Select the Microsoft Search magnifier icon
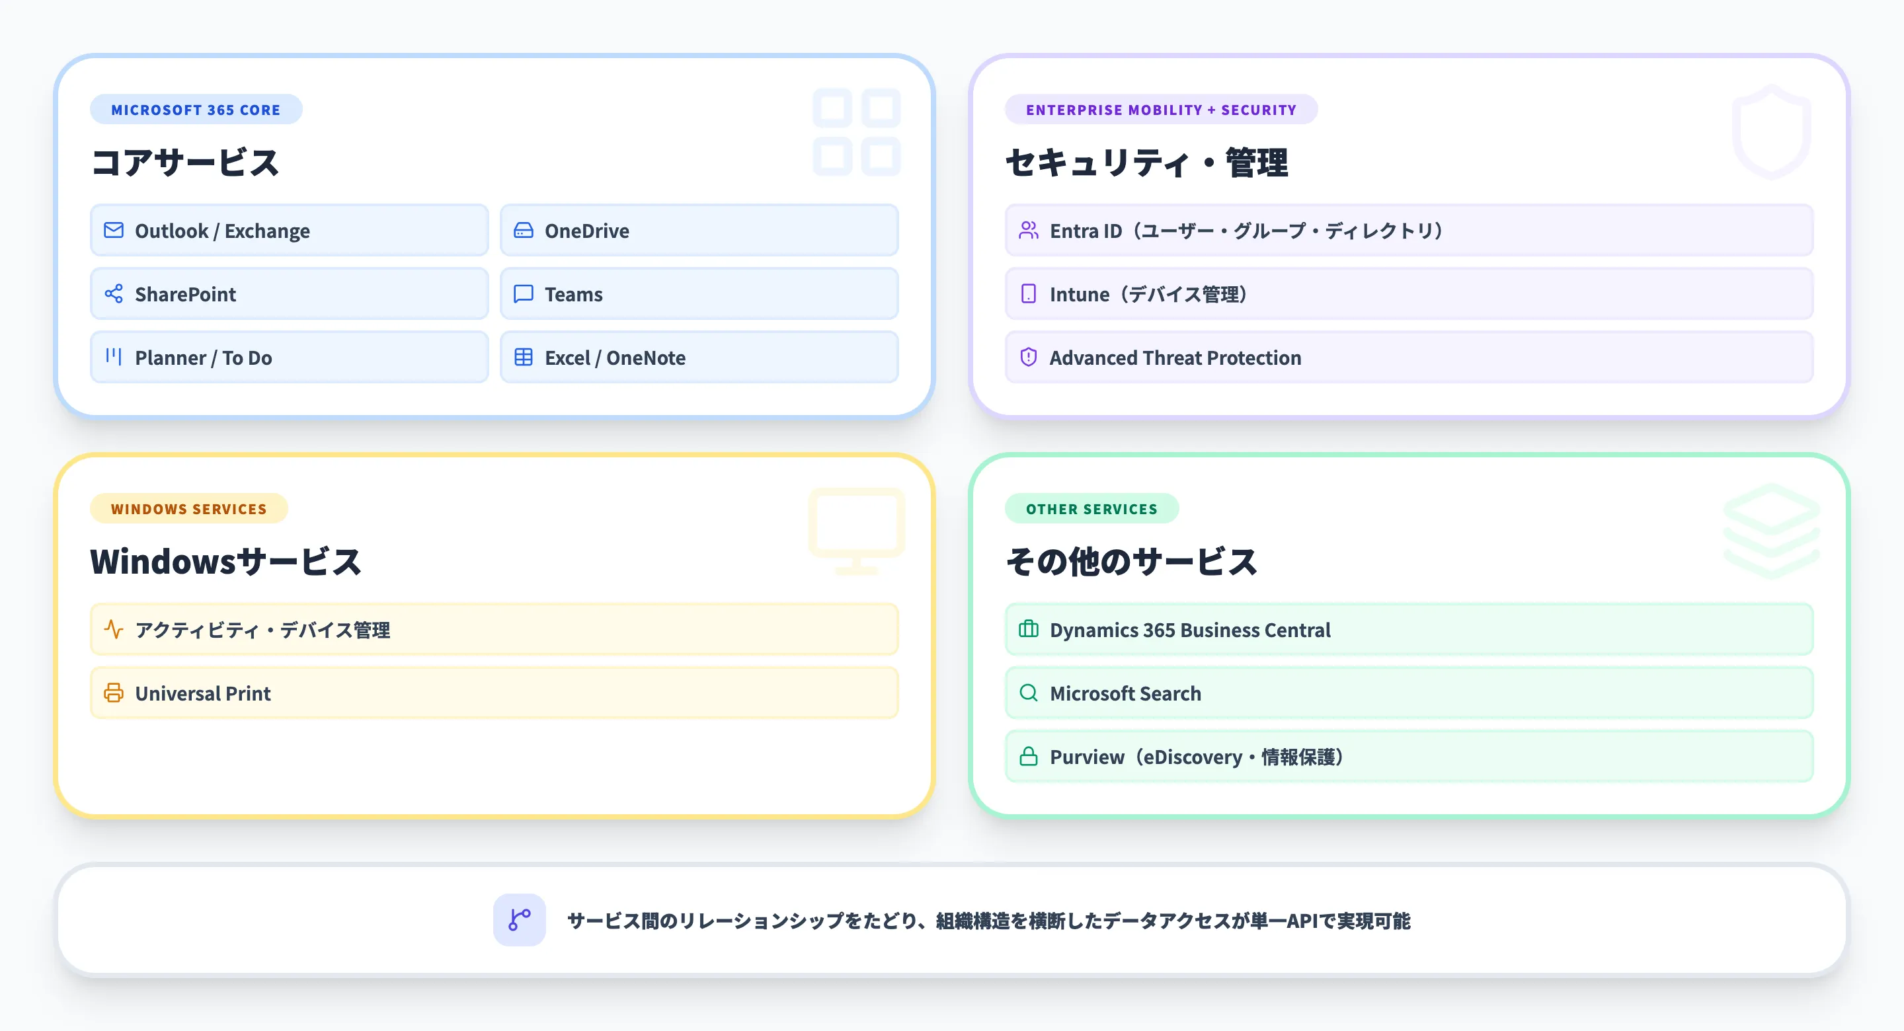Image resolution: width=1904 pixels, height=1031 pixels. click(1028, 693)
